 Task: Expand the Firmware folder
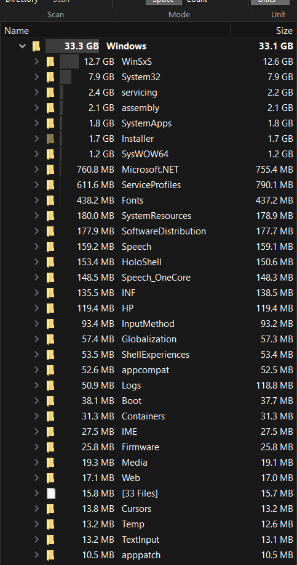click(36, 447)
